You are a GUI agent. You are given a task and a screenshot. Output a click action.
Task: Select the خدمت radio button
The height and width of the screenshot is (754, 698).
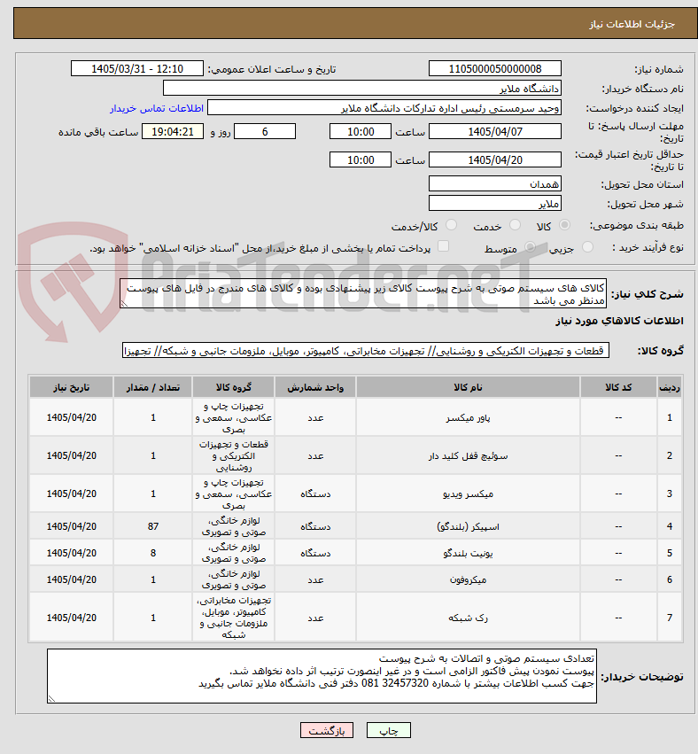(x=515, y=225)
